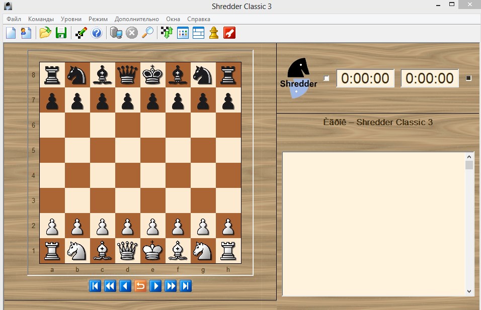Jump to the last move button
The width and height of the screenshot is (481, 310).
coord(186,286)
